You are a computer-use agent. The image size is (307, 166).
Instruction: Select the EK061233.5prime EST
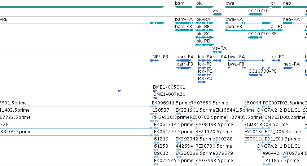[x=157, y=135]
